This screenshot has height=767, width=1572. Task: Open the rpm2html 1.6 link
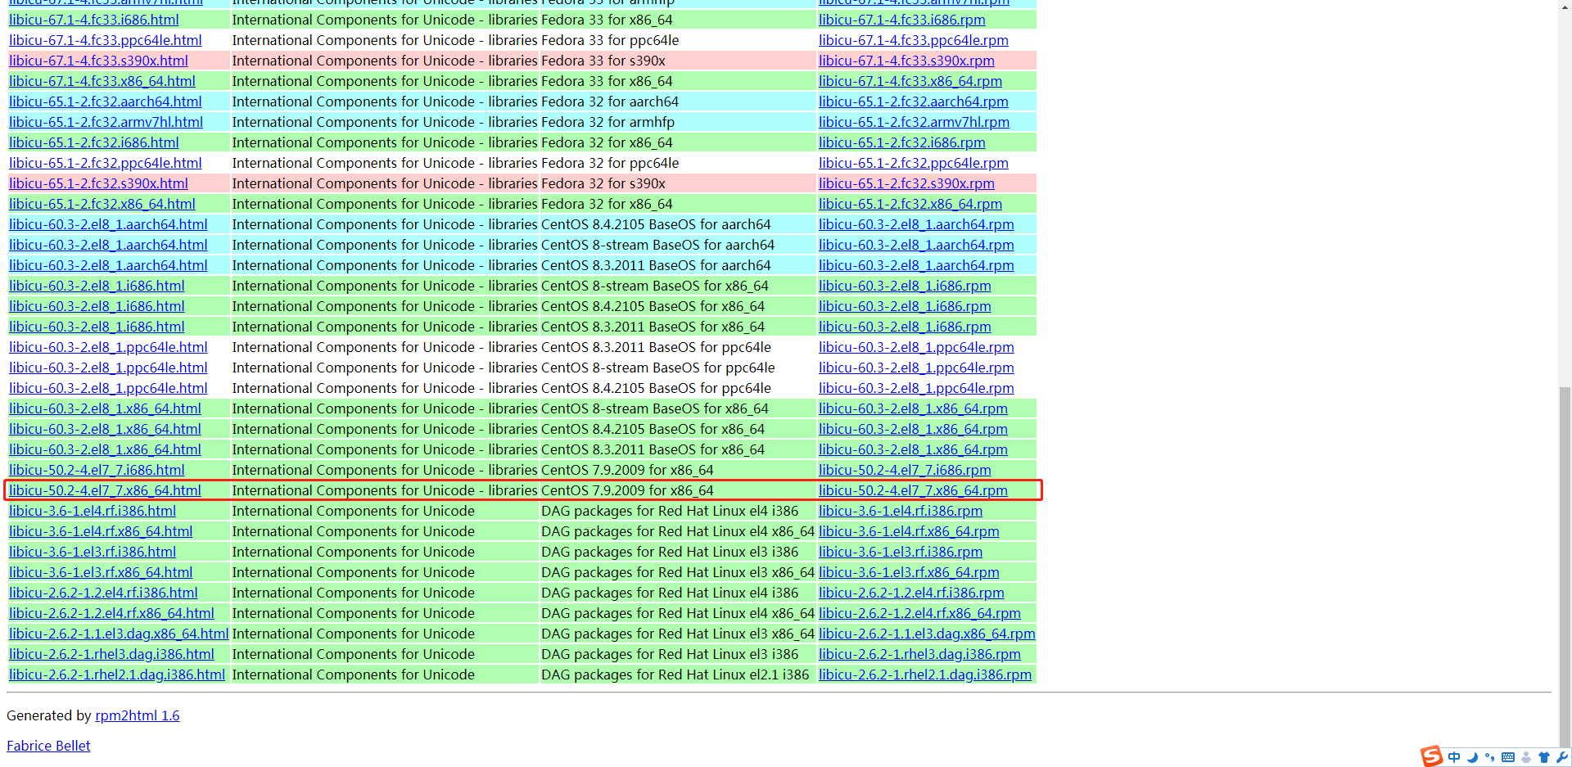(137, 715)
